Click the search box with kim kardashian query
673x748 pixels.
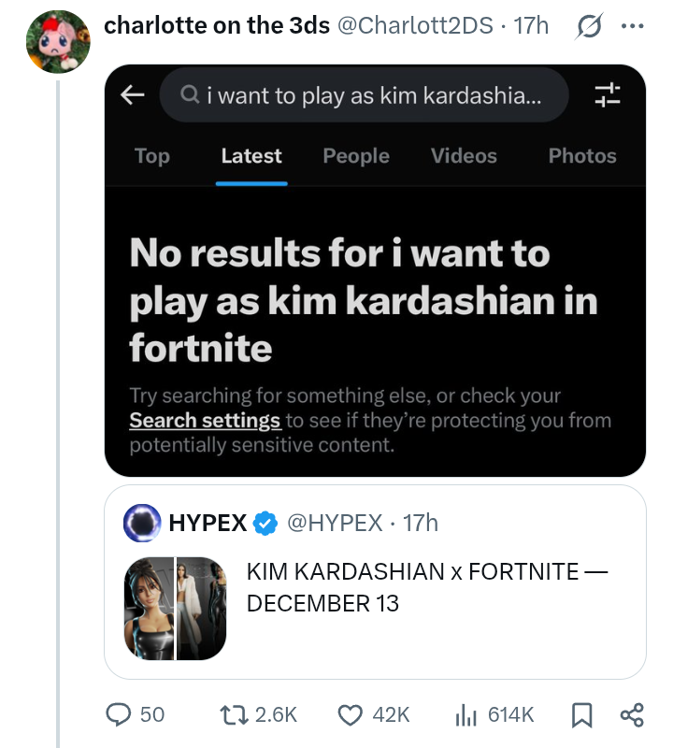tap(365, 94)
